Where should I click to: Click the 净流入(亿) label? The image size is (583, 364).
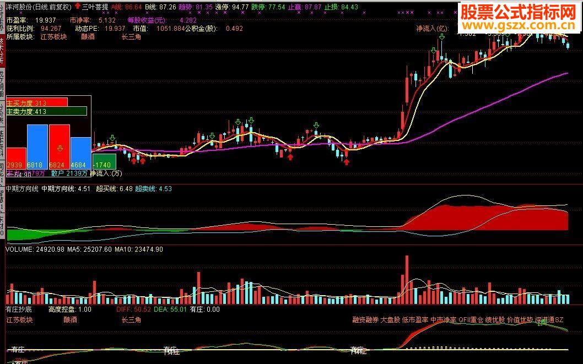click(x=433, y=29)
